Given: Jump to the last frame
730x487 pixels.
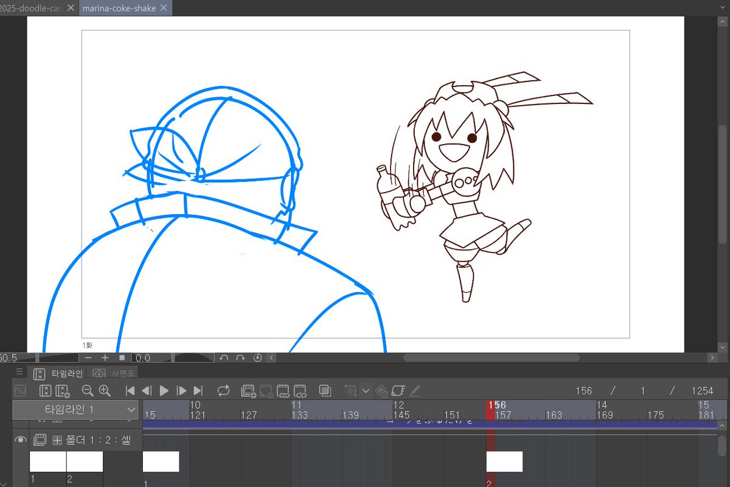Looking at the screenshot, I should tap(198, 391).
